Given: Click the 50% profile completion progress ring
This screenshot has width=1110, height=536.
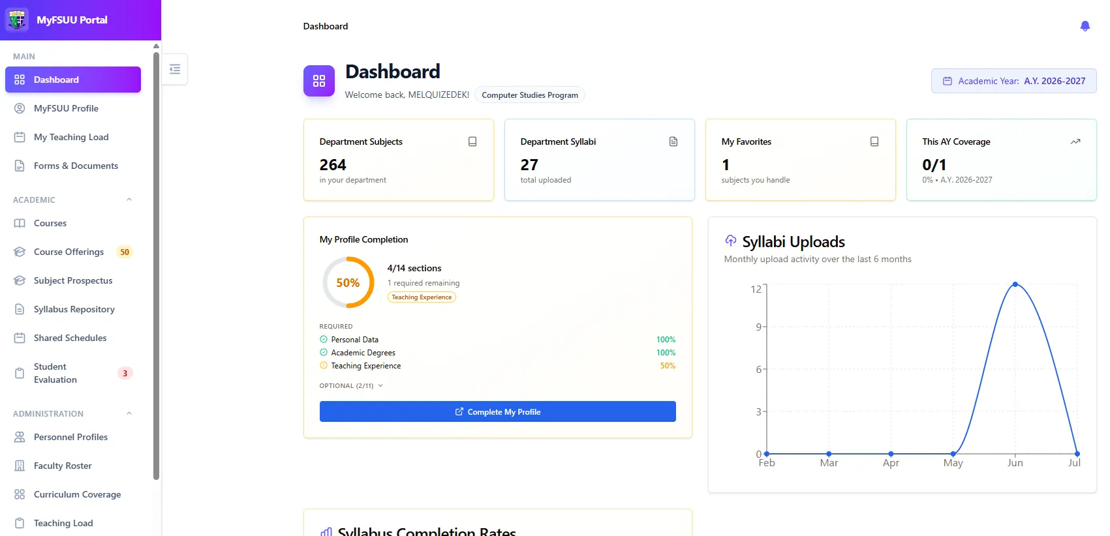Looking at the screenshot, I should pyautogui.click(x=348, y=282).
